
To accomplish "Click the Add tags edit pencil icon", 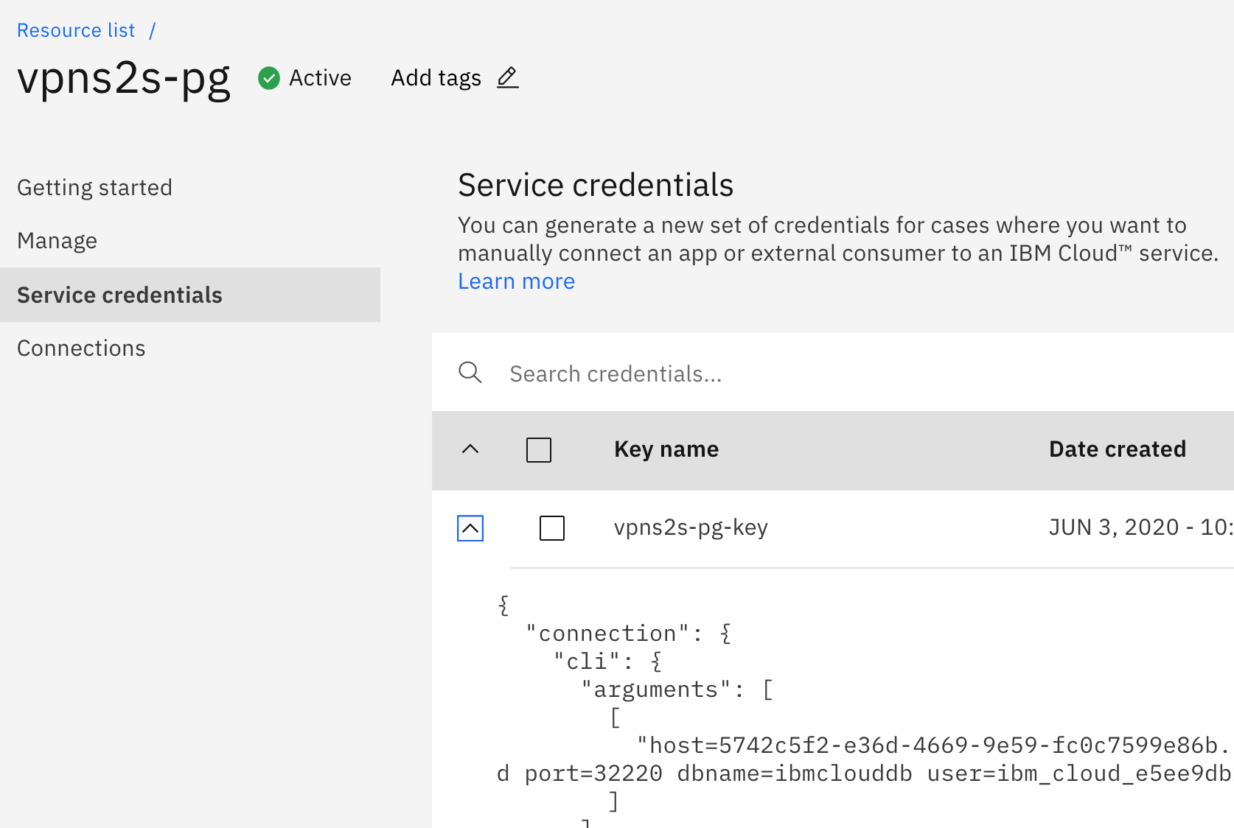I will coord(506,78).
